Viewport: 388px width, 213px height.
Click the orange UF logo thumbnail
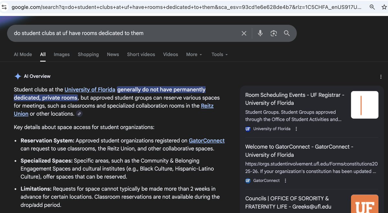[x=365, y=204]
